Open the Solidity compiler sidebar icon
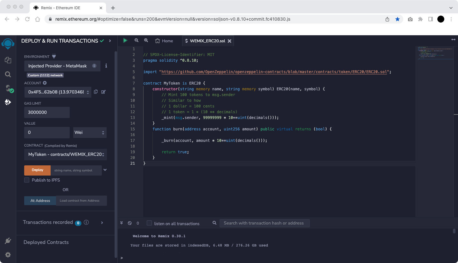458x263 pixels. [x=9, y=88]
